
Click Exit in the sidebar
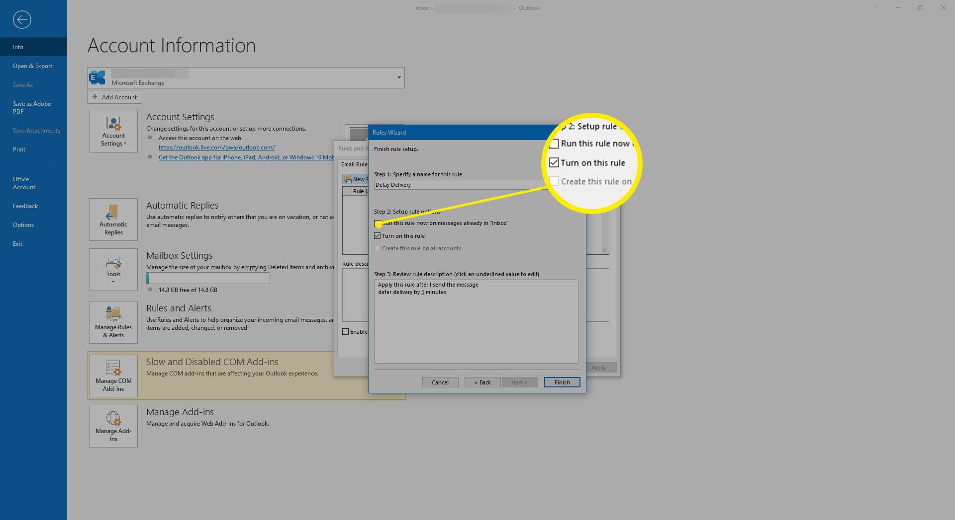click(x=33, y=243)
